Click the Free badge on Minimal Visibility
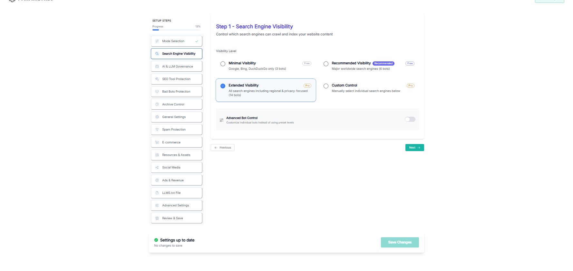The width and height of the screenshot is (573, 271). pos(307,63)
